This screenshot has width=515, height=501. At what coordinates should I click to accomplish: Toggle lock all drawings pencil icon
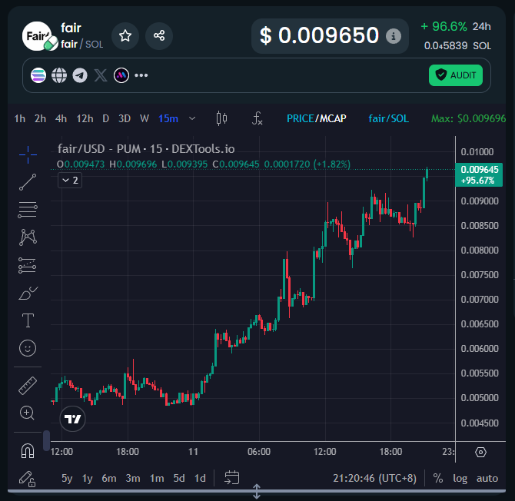point(27,479)
